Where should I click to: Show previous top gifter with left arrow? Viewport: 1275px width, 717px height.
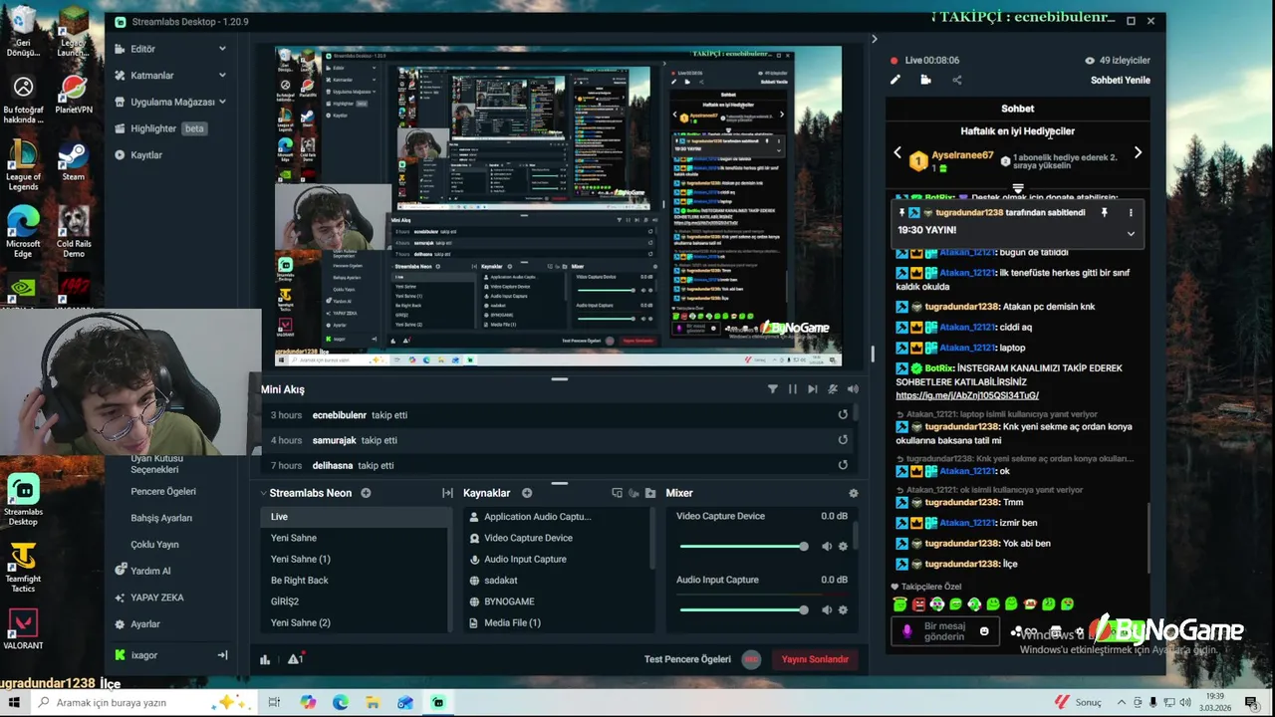897,152
